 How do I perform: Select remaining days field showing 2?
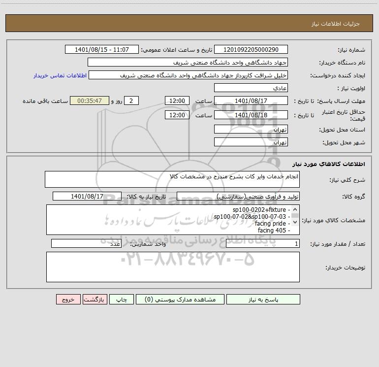(131, 100)
